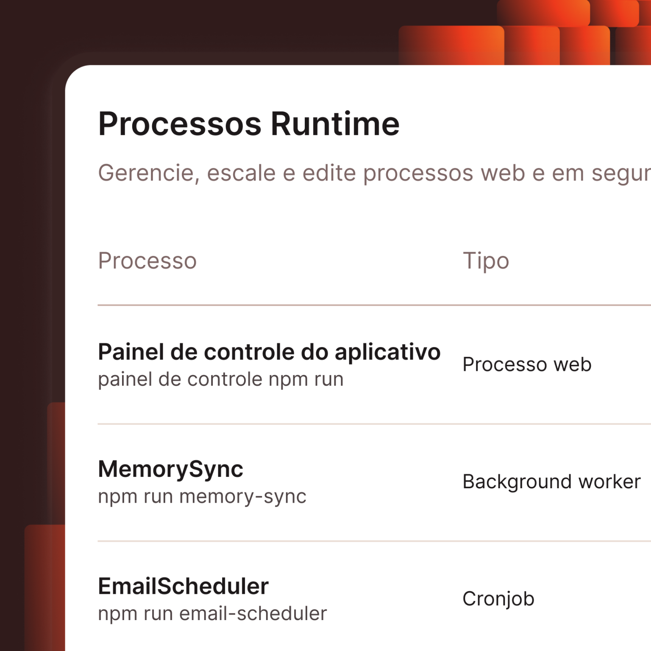The image size is (651, 651).
Task: Sort by the Tipo column header
Action: coord(486,260)
